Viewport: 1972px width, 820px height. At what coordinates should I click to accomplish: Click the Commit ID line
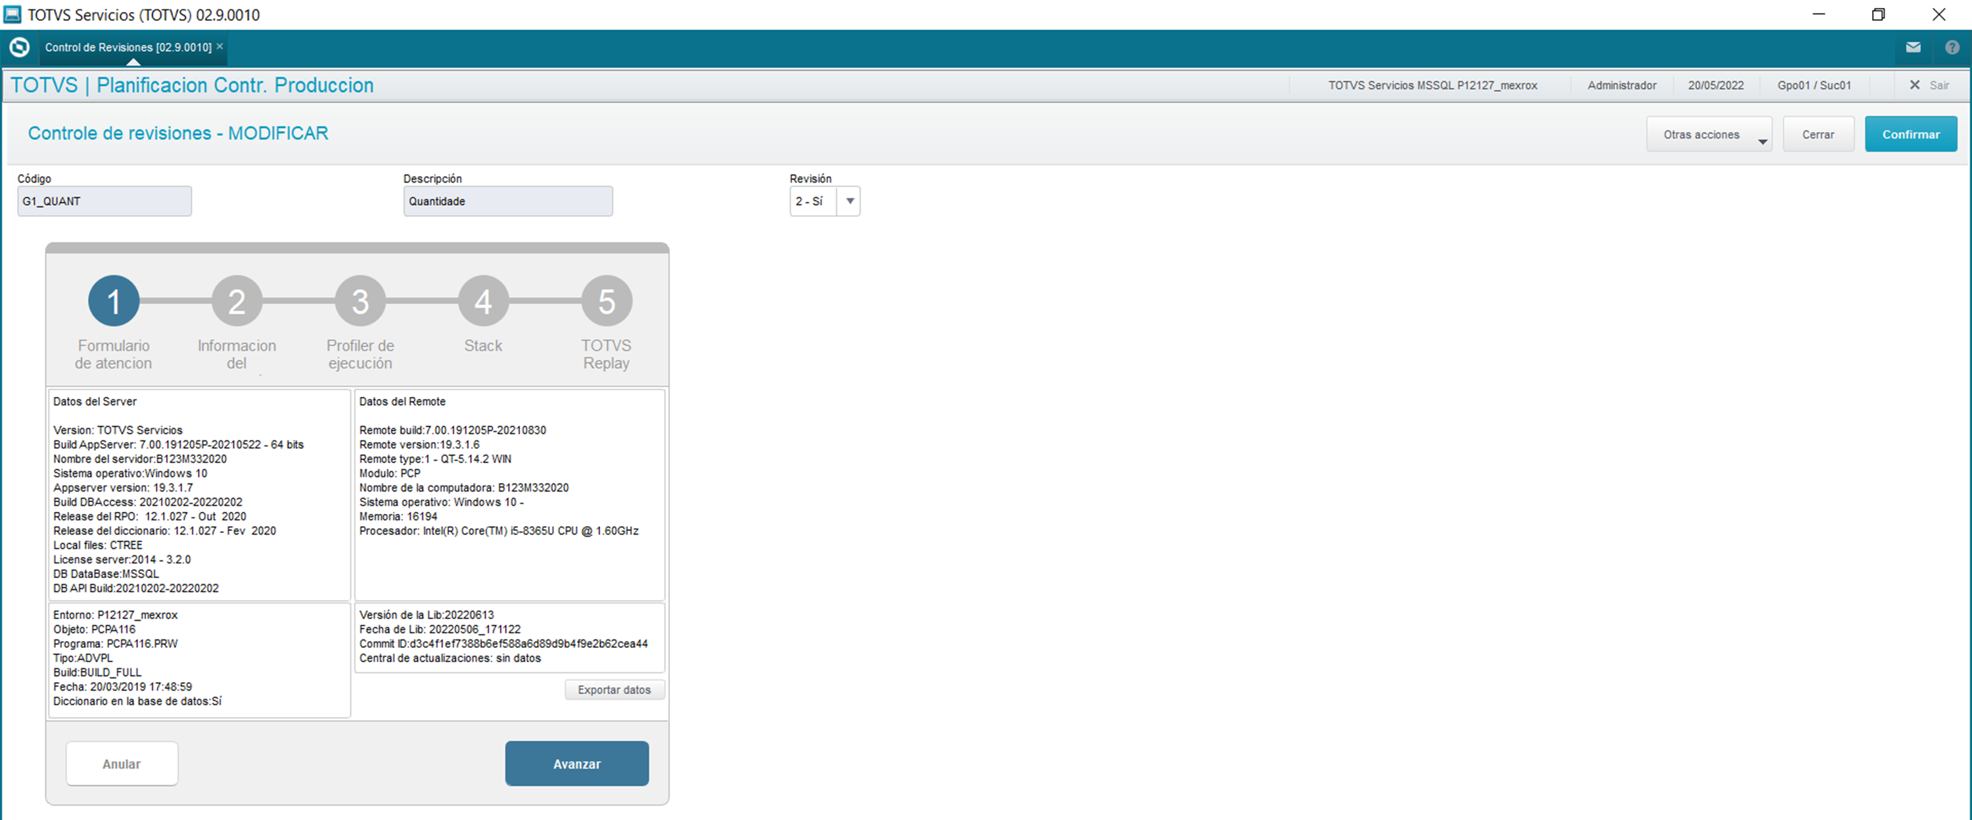click(503, 644)
